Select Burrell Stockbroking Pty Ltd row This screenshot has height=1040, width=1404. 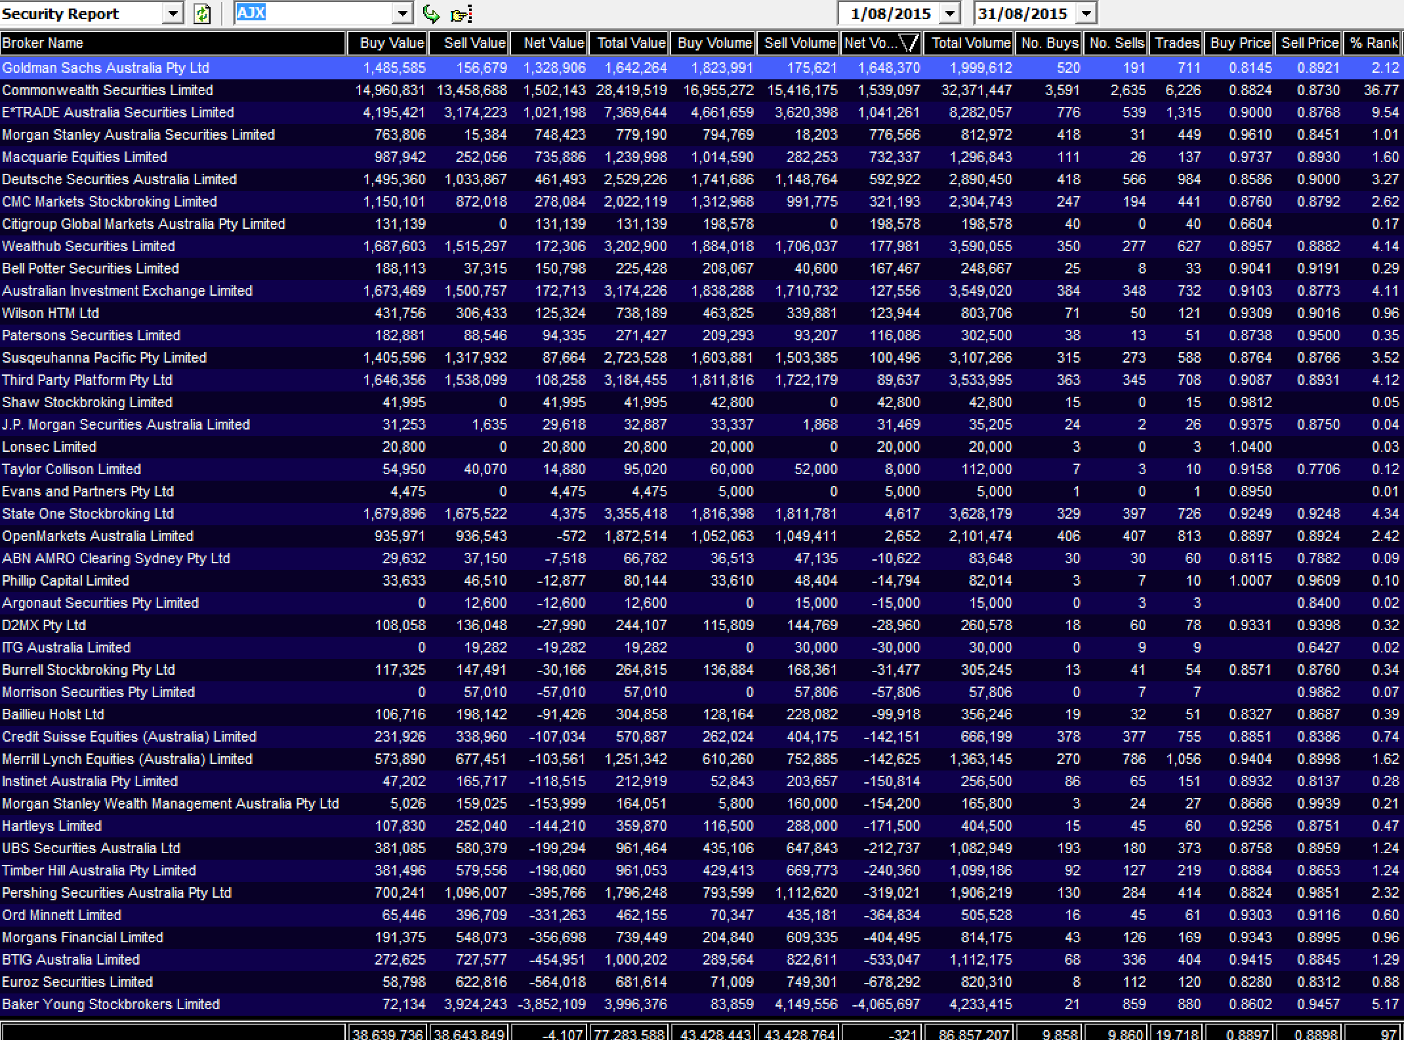(701, 670)
